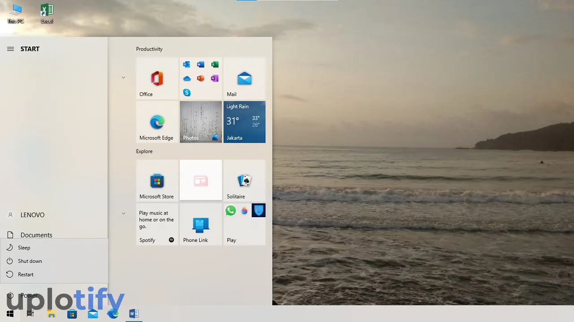Viewport: 574px width, 322px height.
Task: Click the Productivity group header
Action: click(149, 49)
